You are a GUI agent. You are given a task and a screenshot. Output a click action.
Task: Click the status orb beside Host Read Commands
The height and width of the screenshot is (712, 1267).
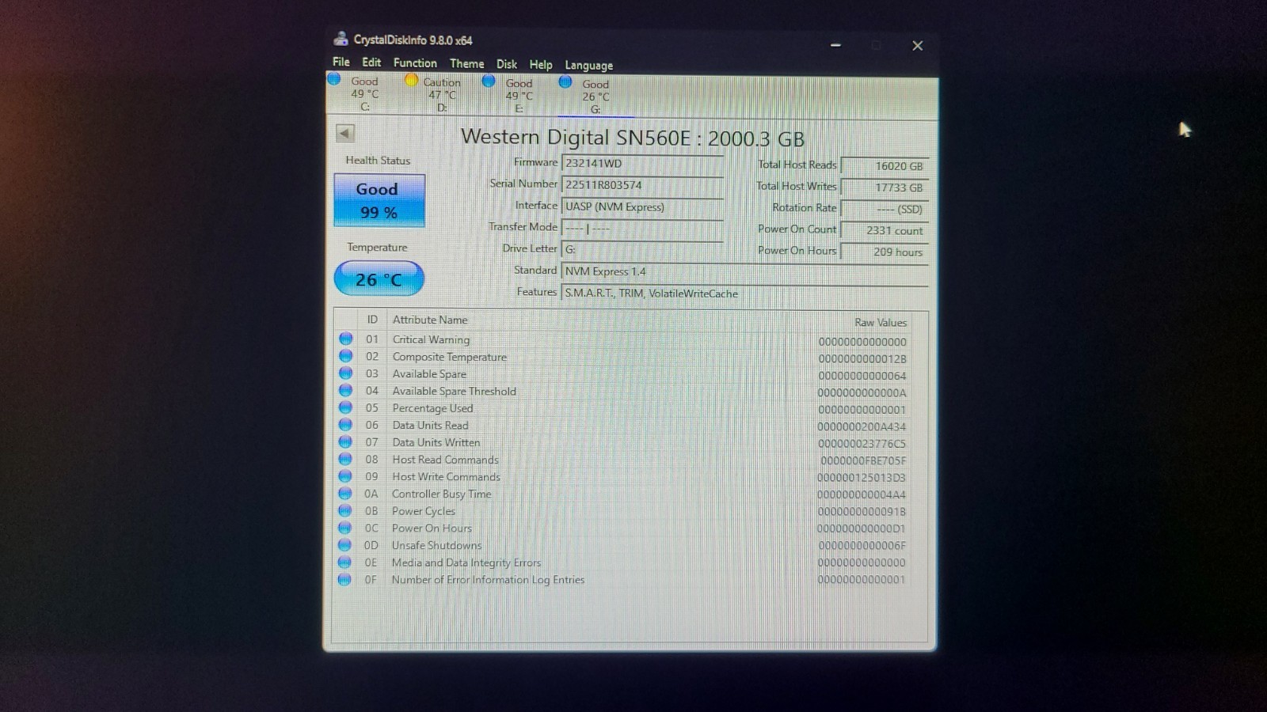click(345, 459)
